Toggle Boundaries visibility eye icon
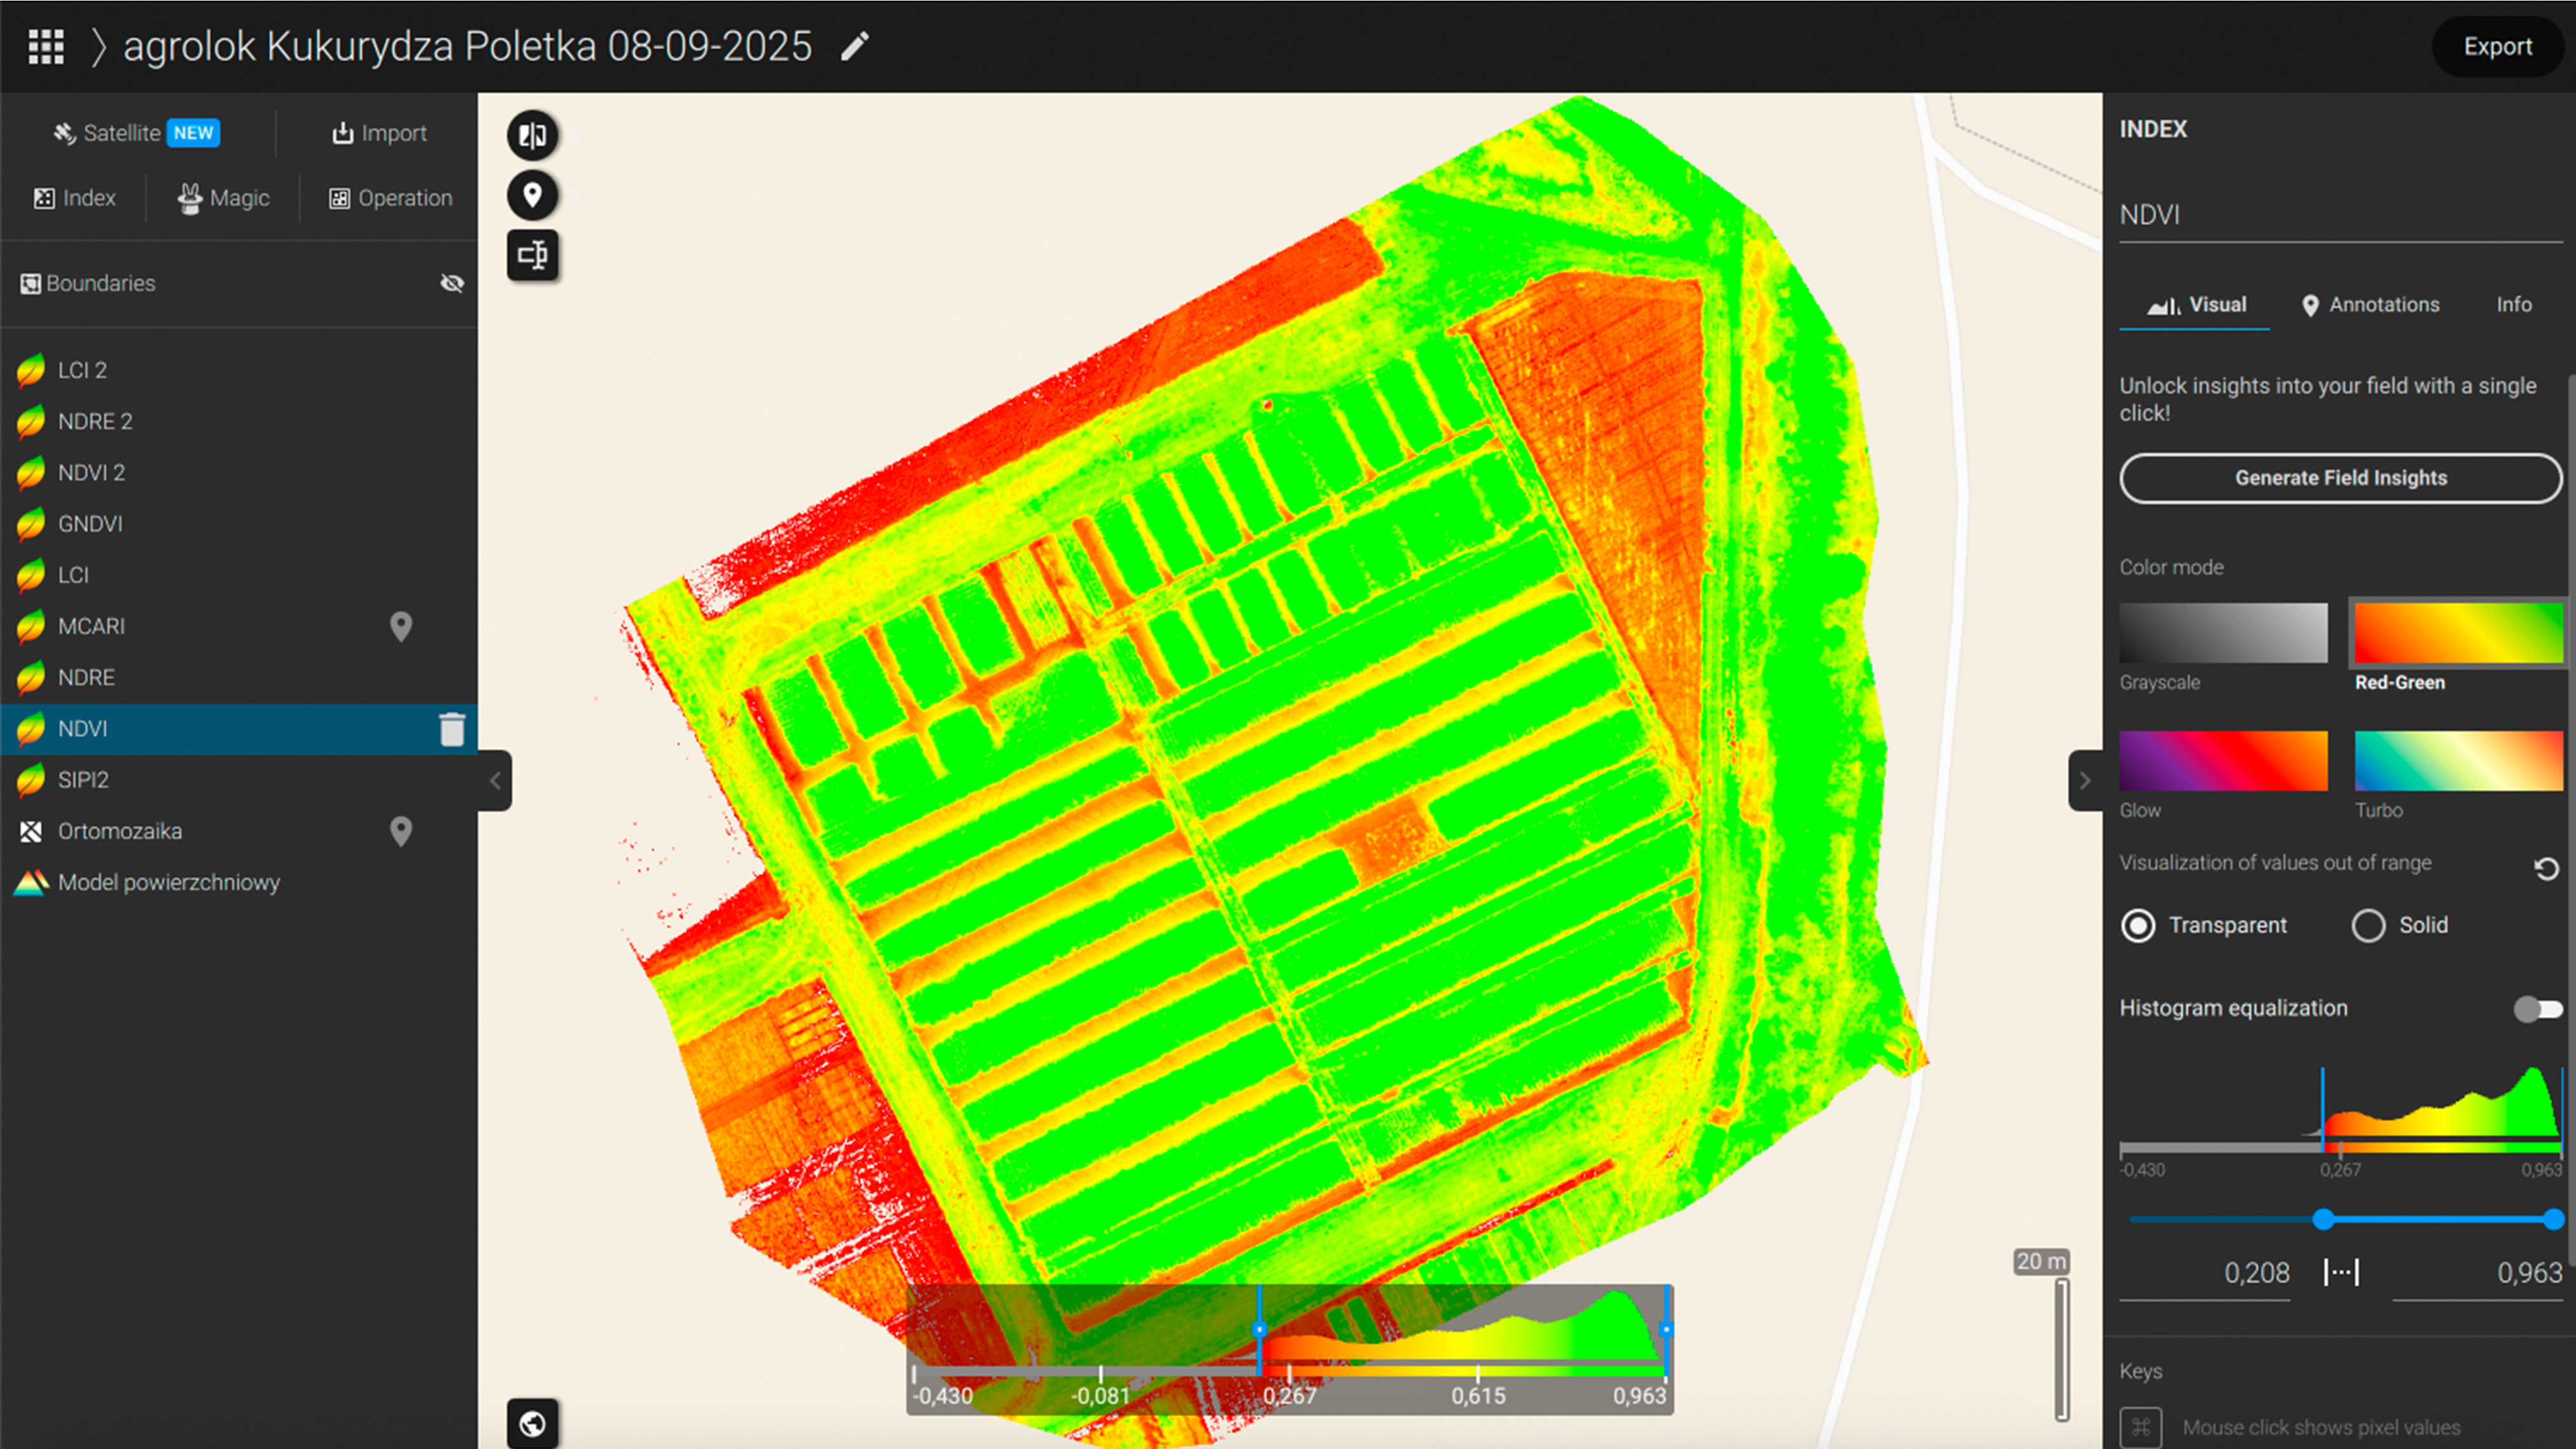Viewport: 2576px width, 1449px height. [452, 284]
